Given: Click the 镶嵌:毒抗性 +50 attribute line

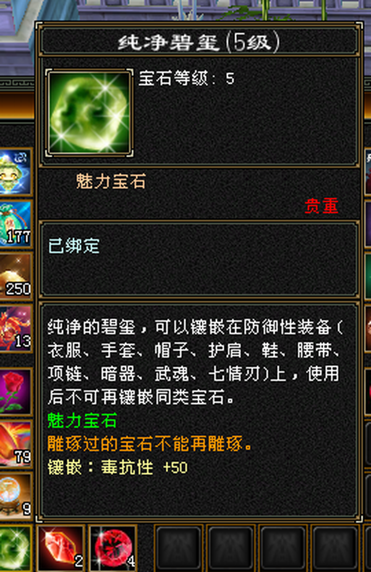Looking at the screenshot, I should (117, 467).
